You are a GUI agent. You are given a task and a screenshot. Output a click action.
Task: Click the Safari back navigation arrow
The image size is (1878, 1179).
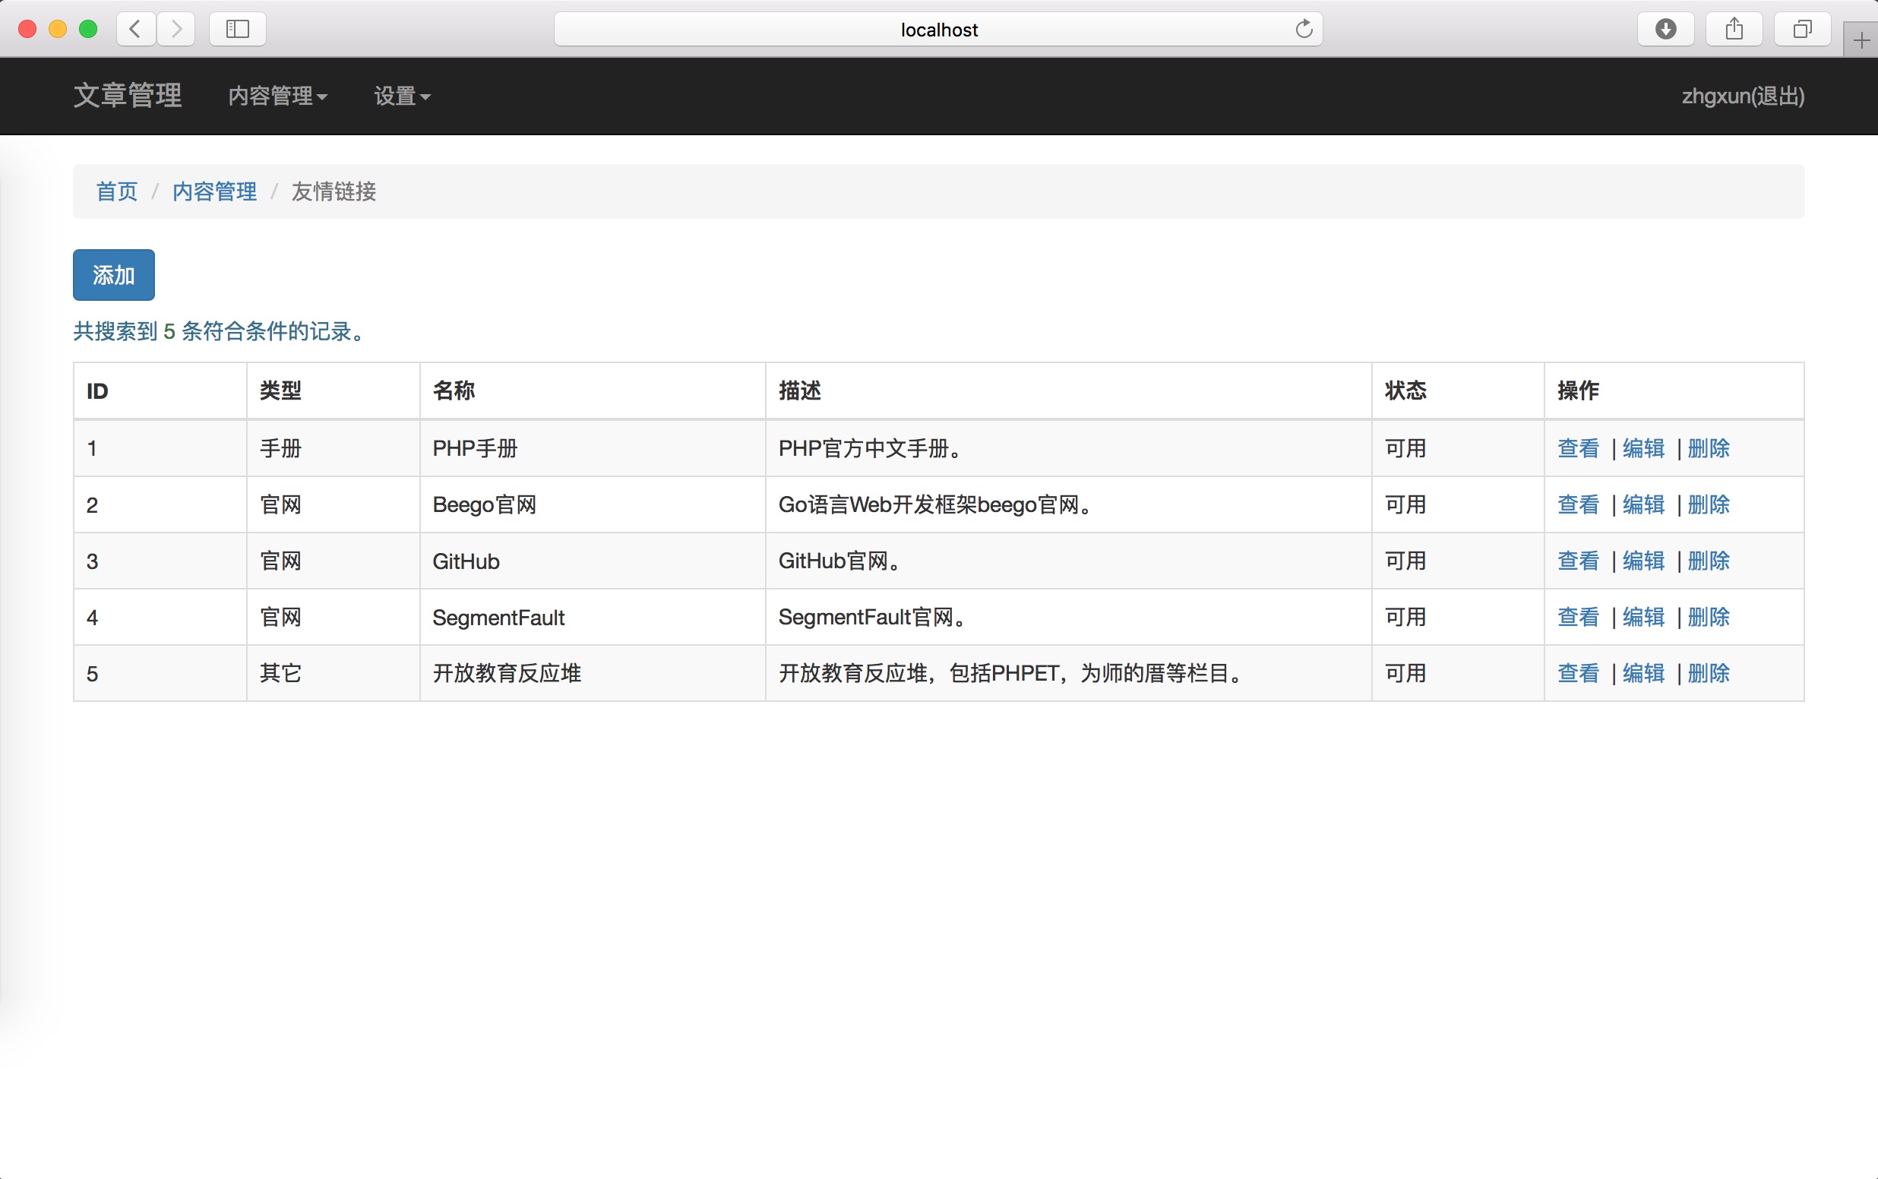[x=136, y=30]
